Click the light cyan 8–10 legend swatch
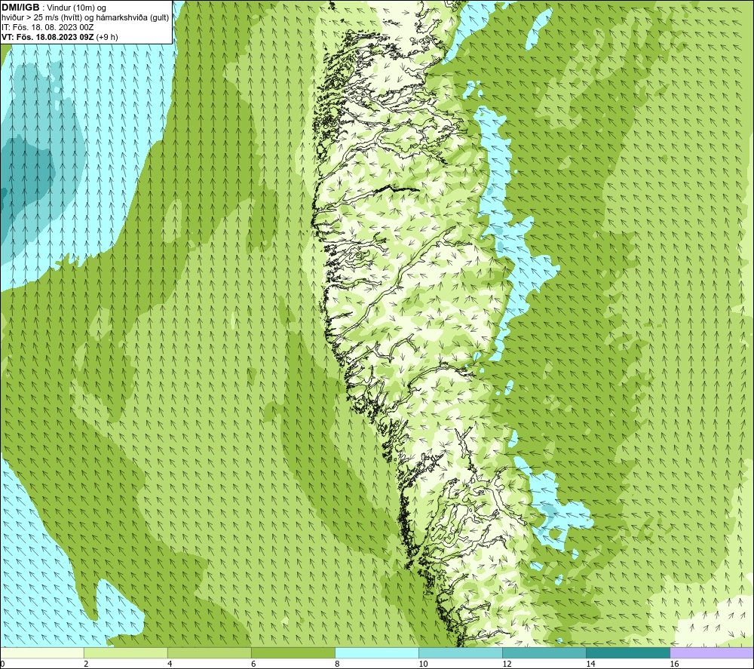The width and height of the screenshot is (754, 669). (377, 652)
